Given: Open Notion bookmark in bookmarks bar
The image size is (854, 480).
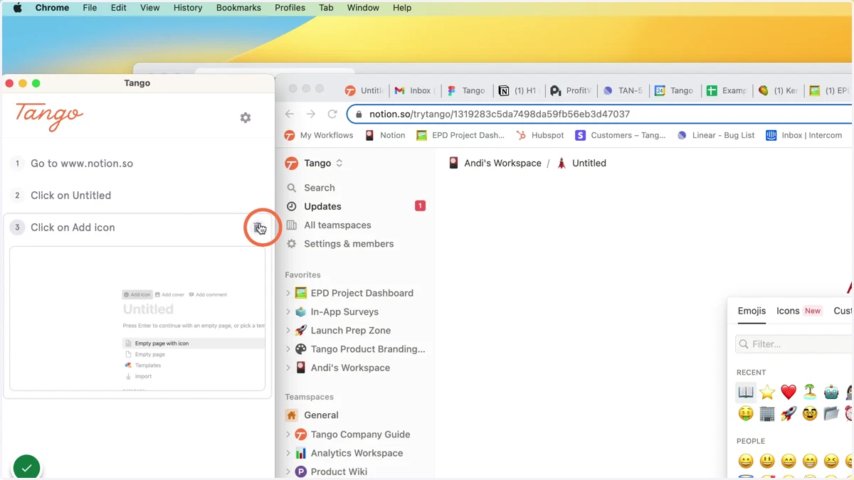Looking at the screenshot, I should click(385, 135).
